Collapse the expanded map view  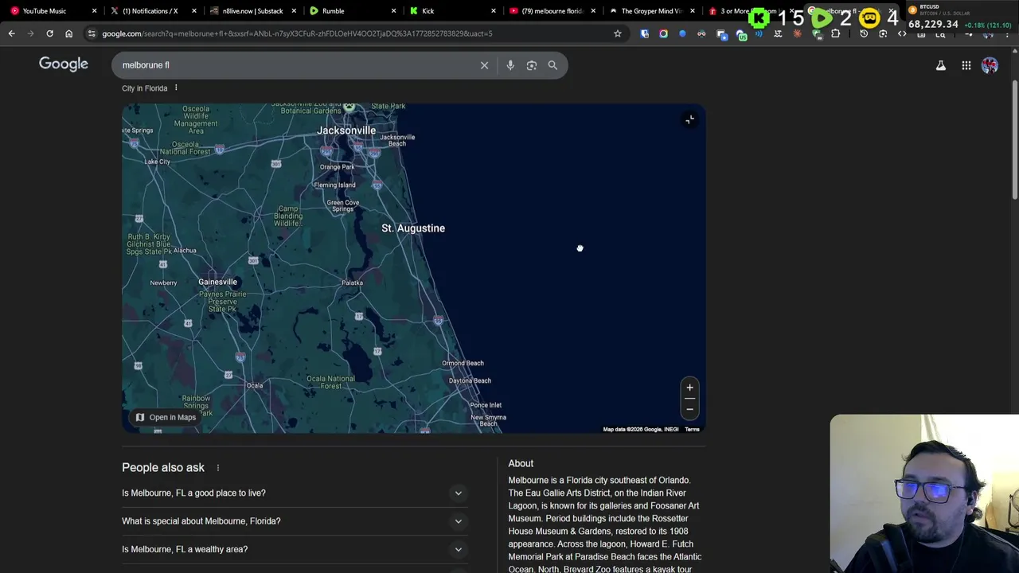tap(689, 119)
